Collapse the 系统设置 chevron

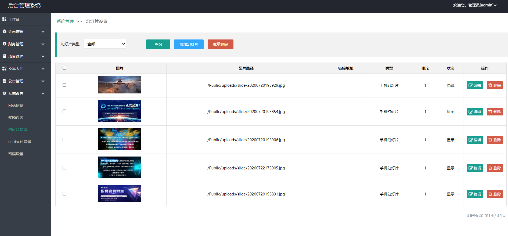tap(43, 93)
